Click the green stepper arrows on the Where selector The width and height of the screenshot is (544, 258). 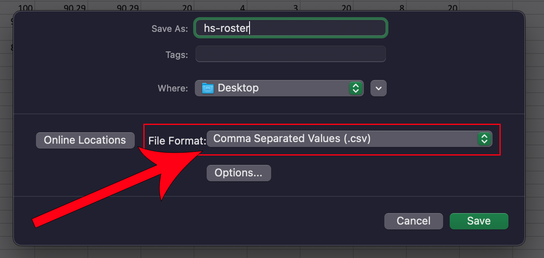[x=355, y=88]
